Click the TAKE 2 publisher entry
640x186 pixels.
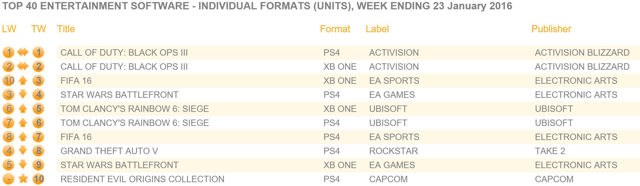550,151
